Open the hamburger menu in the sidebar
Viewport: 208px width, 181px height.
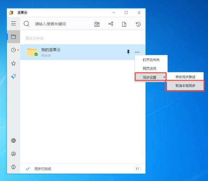[14, 23]
